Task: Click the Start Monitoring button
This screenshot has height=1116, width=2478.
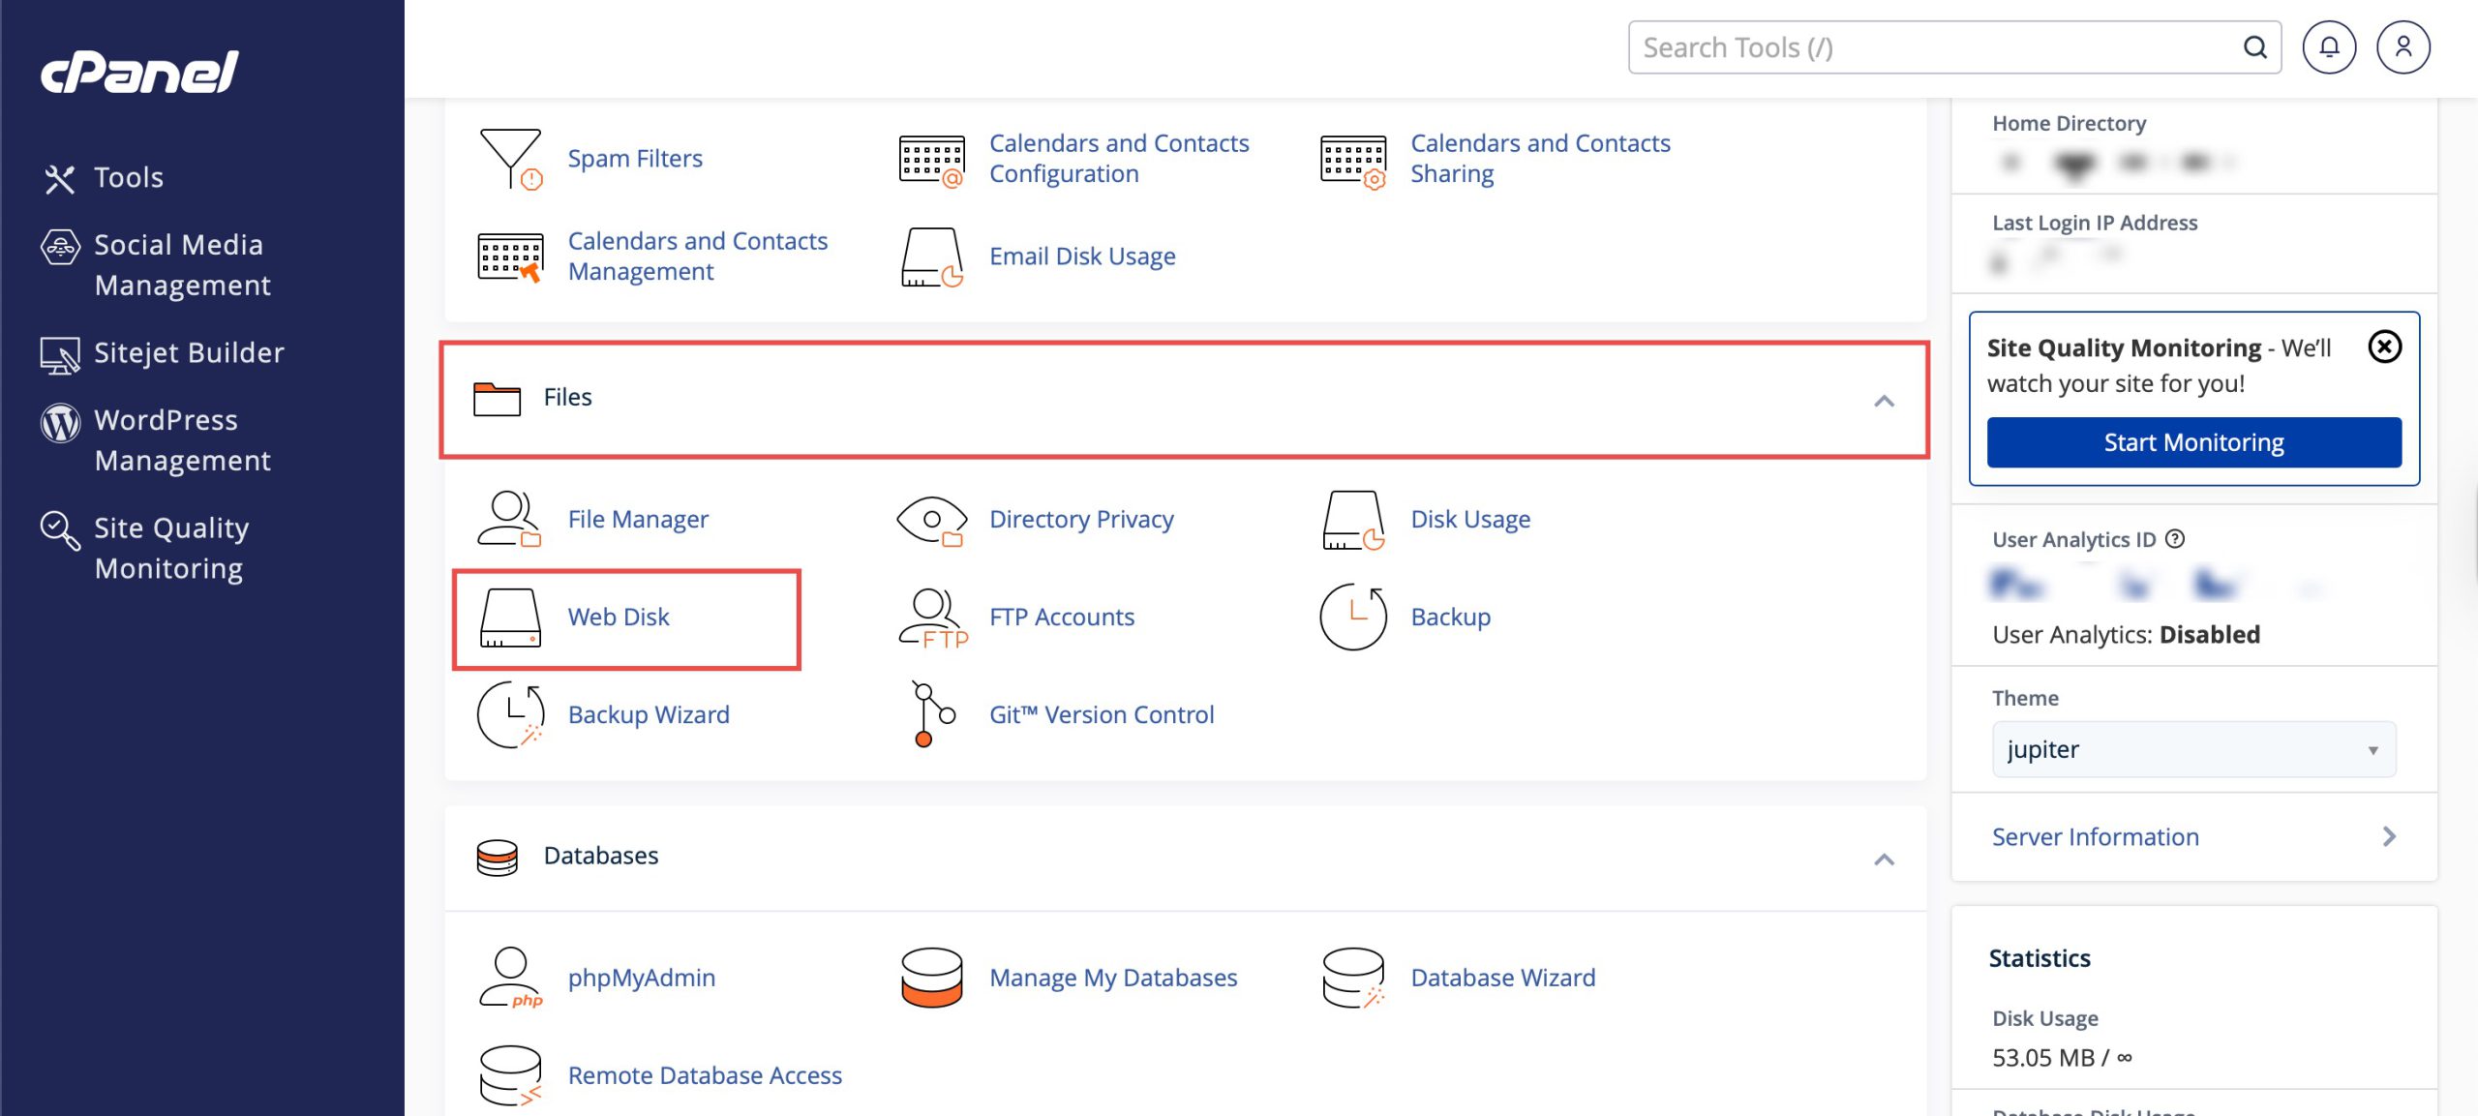Action: tap(2193, 442)
